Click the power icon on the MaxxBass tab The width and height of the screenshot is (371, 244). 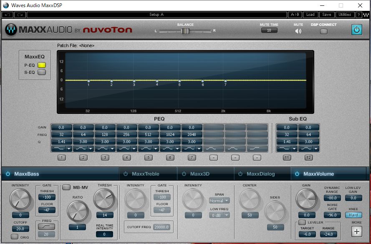(x=7, y=174)
